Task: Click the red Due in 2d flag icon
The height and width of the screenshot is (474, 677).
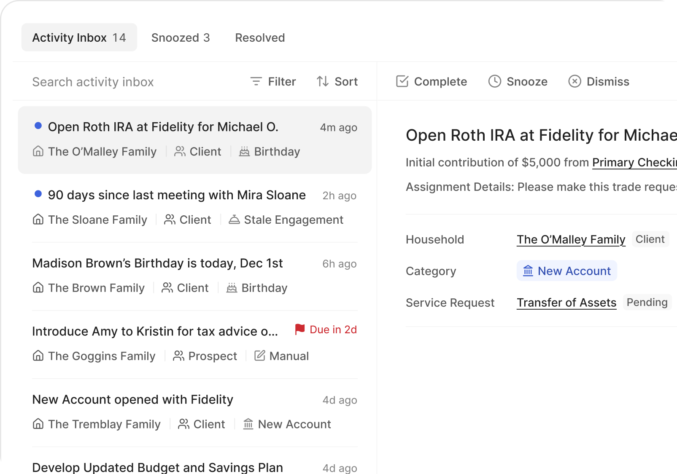Action: coord(300,329)
